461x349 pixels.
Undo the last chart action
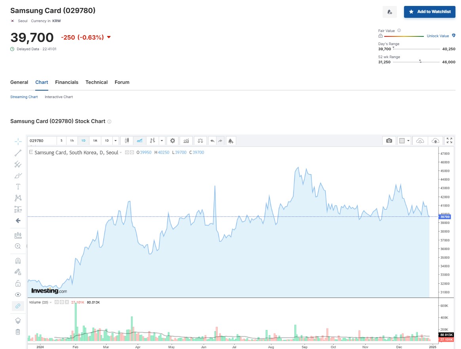[x=212, y=140]
